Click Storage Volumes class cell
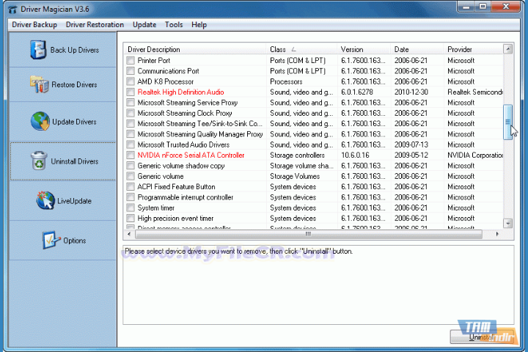 295,176
